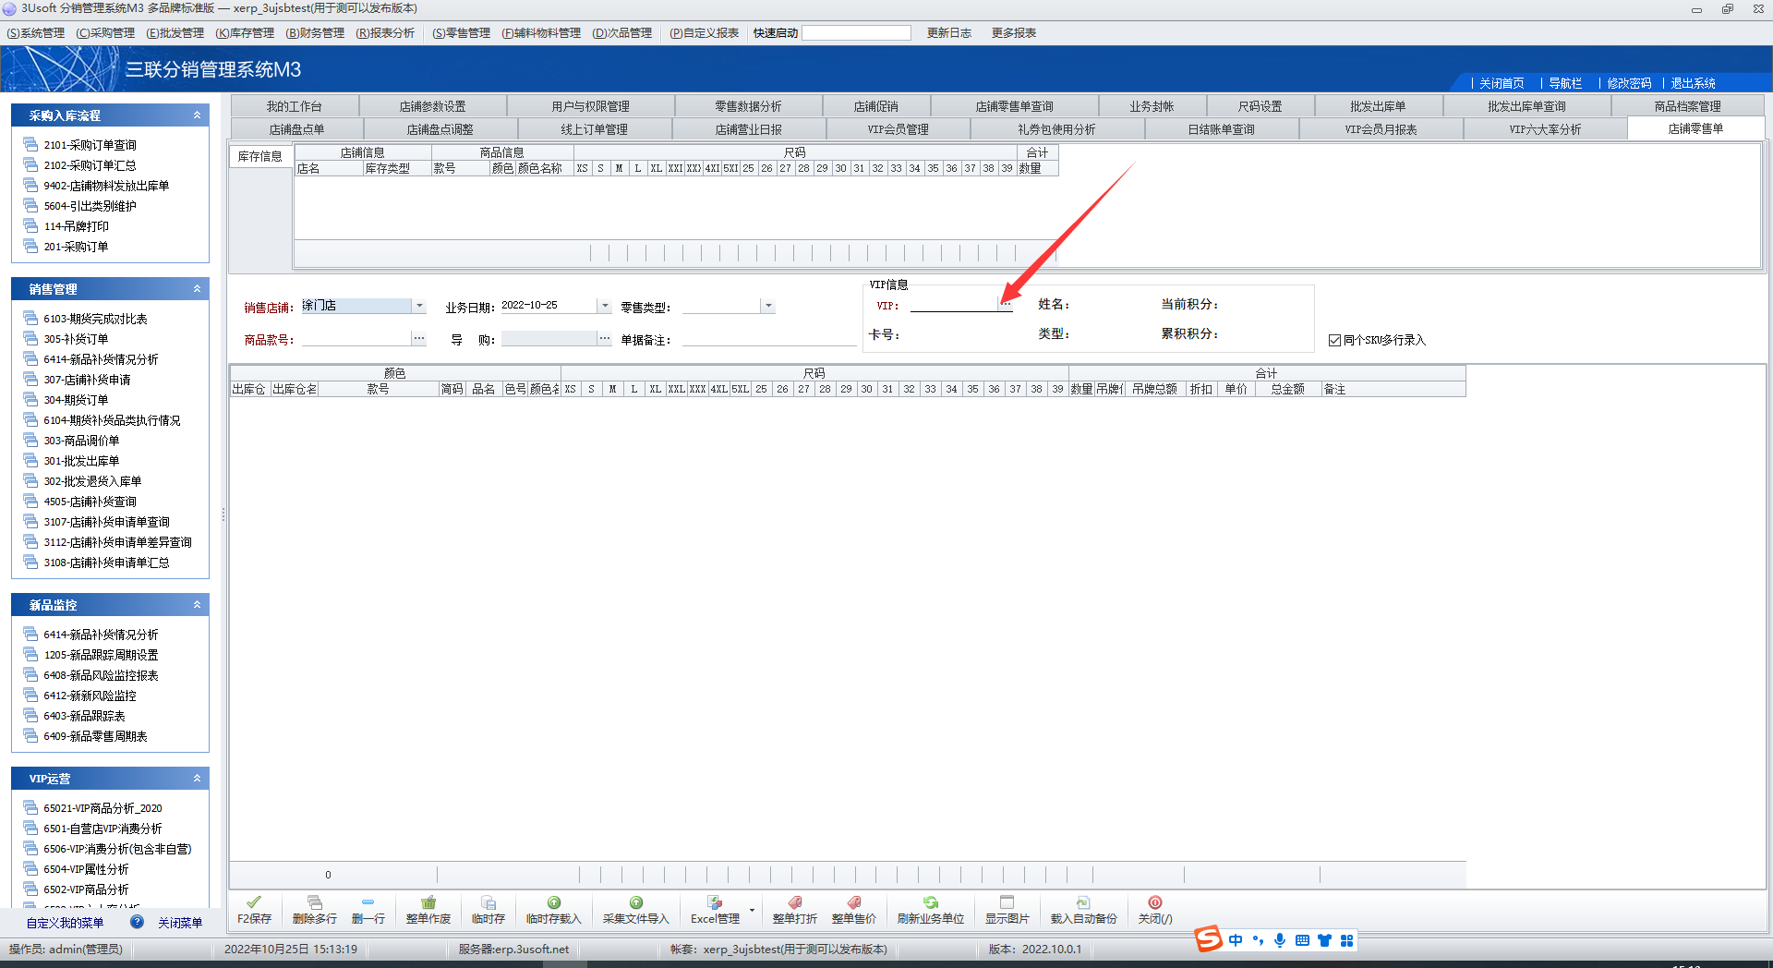
Task: Switch to the 商品档案管理 tab
Action: [x=1688, y=106]
